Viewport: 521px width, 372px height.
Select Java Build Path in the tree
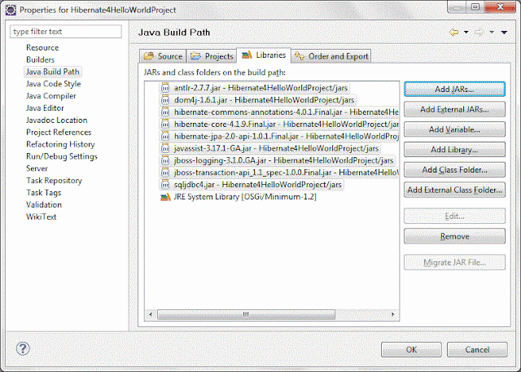(52, 72)
